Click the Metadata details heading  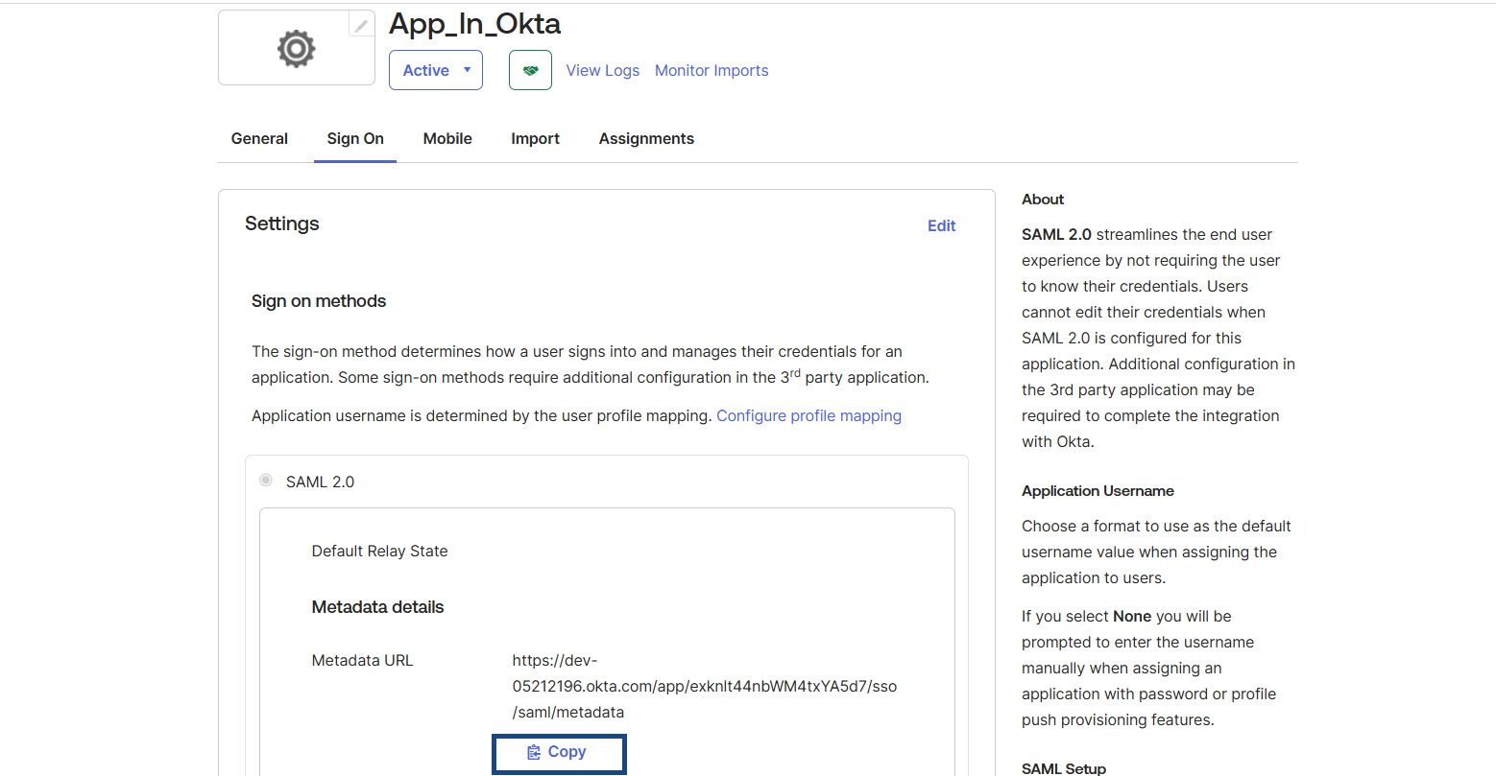(x=377, y=607)
